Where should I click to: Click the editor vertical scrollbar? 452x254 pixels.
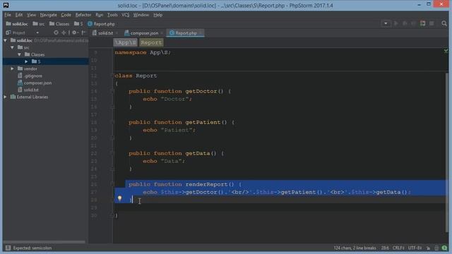tap(447, 152)
